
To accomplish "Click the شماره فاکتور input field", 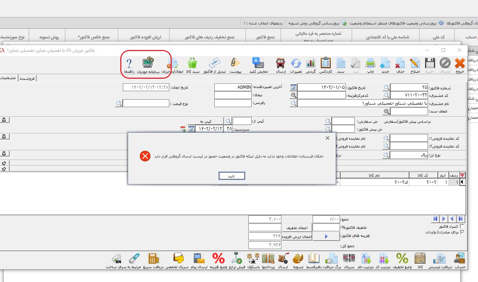I will click(408, 88).
